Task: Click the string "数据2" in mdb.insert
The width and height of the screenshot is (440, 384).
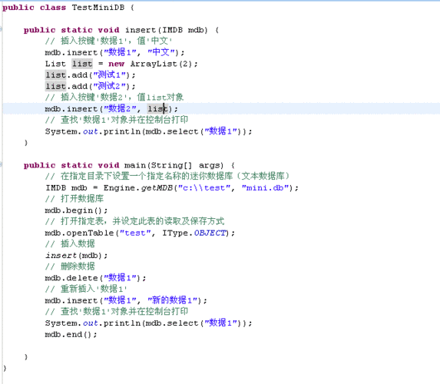Action: click(120, 108)
